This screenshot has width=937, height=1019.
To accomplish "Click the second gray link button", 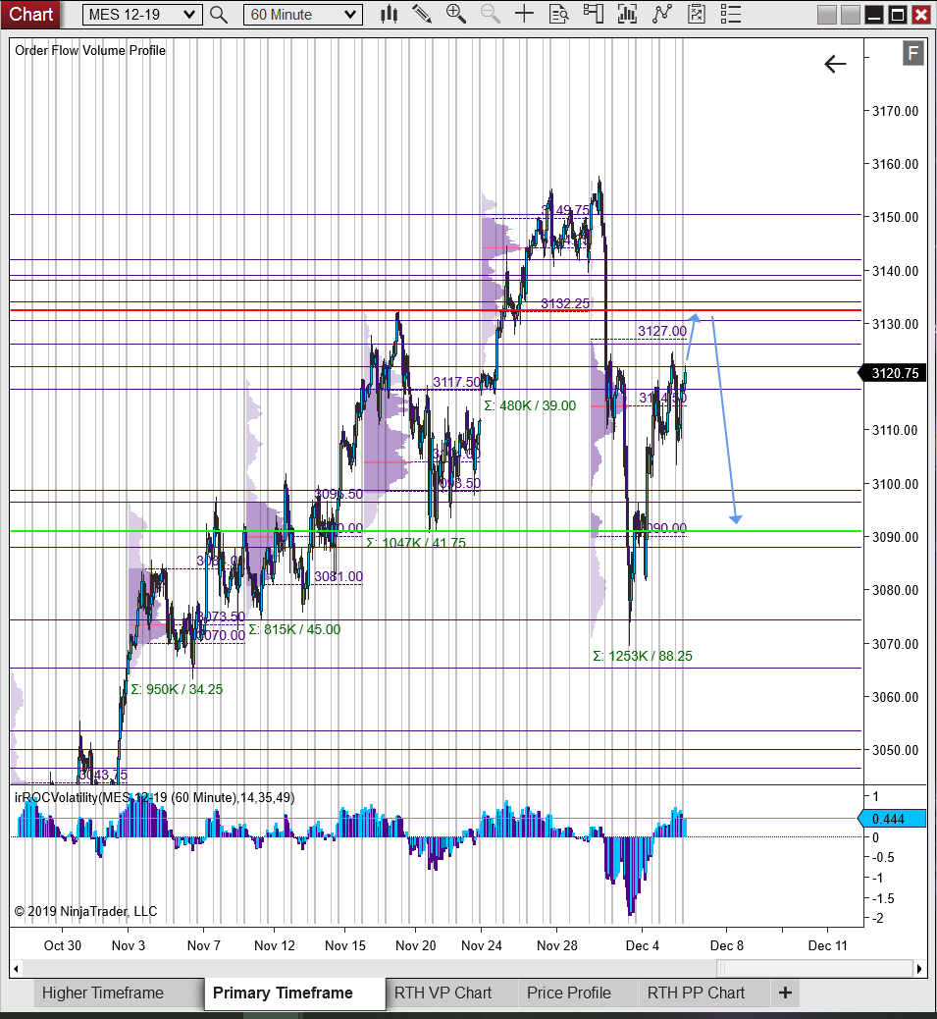I will 850,15.
